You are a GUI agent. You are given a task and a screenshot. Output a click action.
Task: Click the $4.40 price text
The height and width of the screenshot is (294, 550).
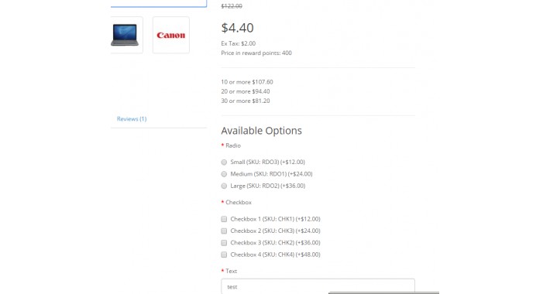tap(238, 28)
